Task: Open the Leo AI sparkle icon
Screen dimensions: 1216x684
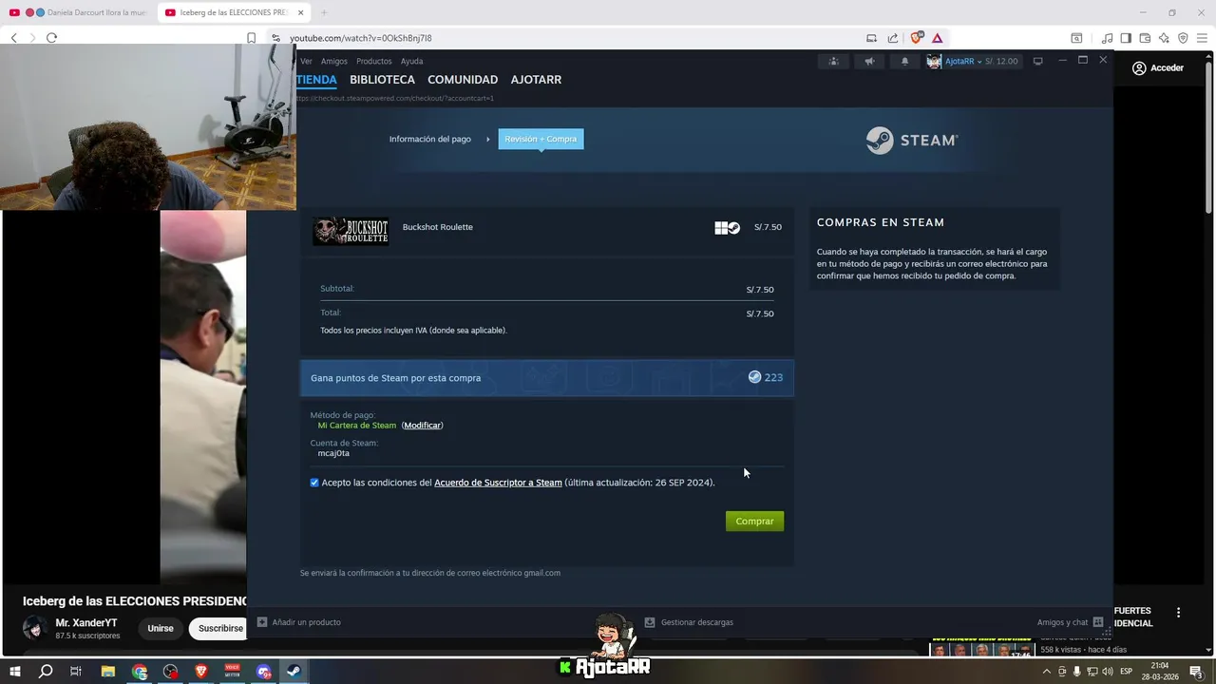Action: pos(1164,38)
